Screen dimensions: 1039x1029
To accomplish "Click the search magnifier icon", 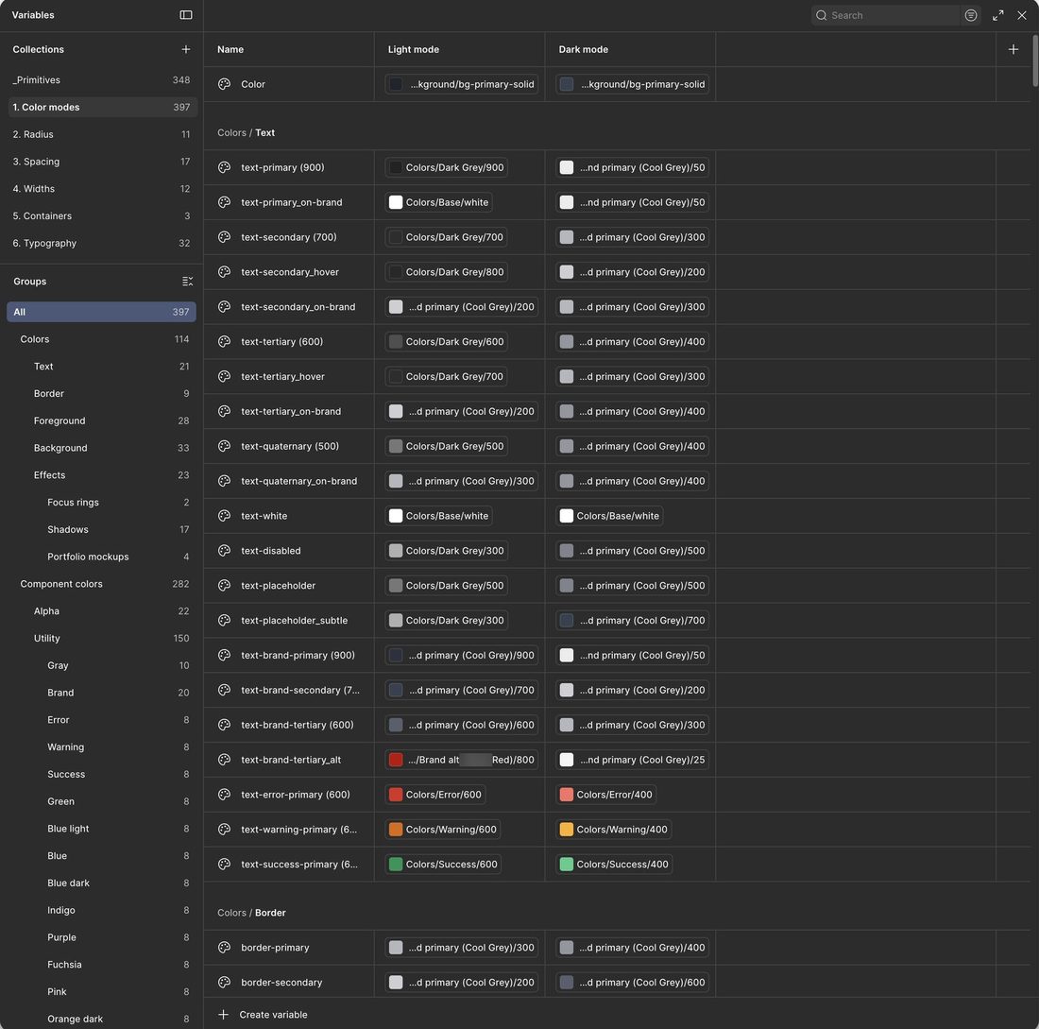I will pos(821,15).
